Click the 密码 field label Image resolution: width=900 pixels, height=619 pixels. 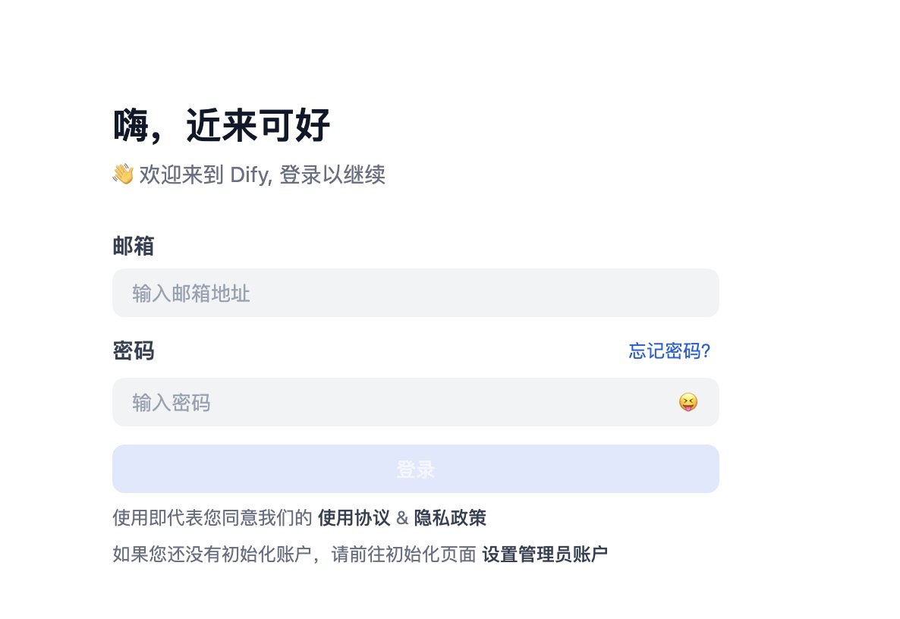click(134, 351)
